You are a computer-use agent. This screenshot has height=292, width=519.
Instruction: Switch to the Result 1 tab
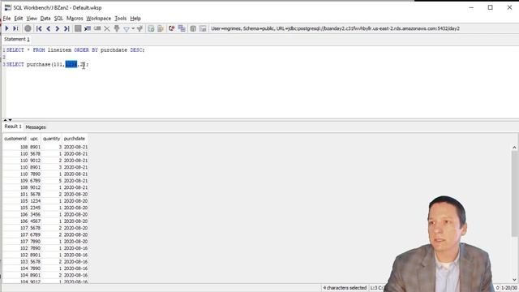pos(13,127)
